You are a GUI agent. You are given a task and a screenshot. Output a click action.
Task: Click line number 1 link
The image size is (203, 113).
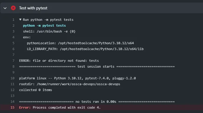click(x=14, y=20)
